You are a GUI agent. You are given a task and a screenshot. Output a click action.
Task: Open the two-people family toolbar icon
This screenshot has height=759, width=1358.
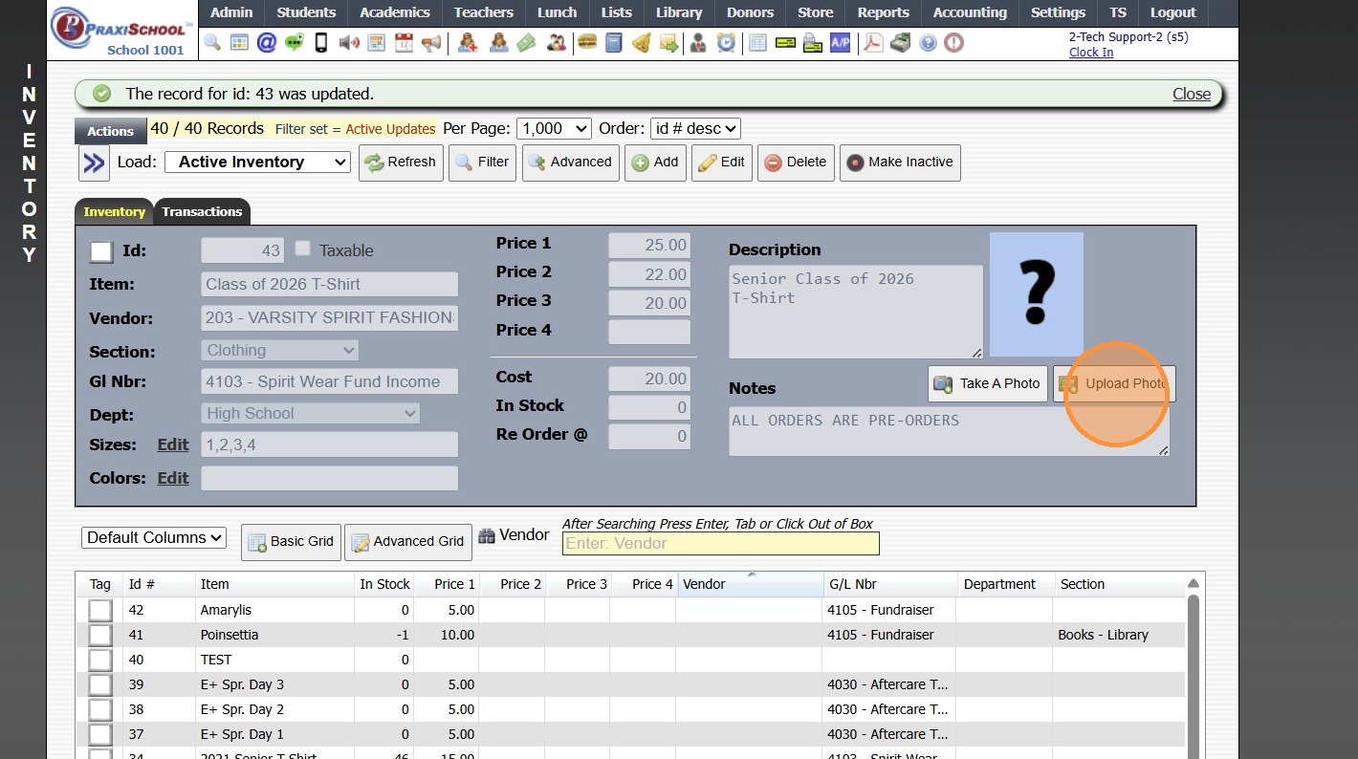pos(556,43)
